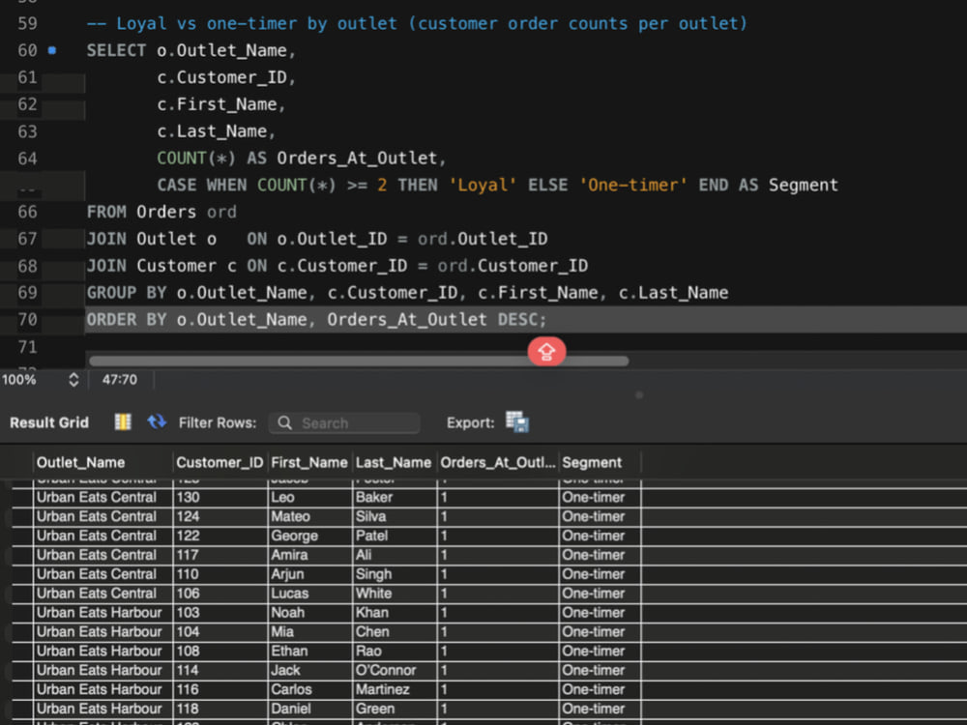Screen dimensions: 967x725
Task: Select First_Name cell Mia
Action: click(310, 632)
